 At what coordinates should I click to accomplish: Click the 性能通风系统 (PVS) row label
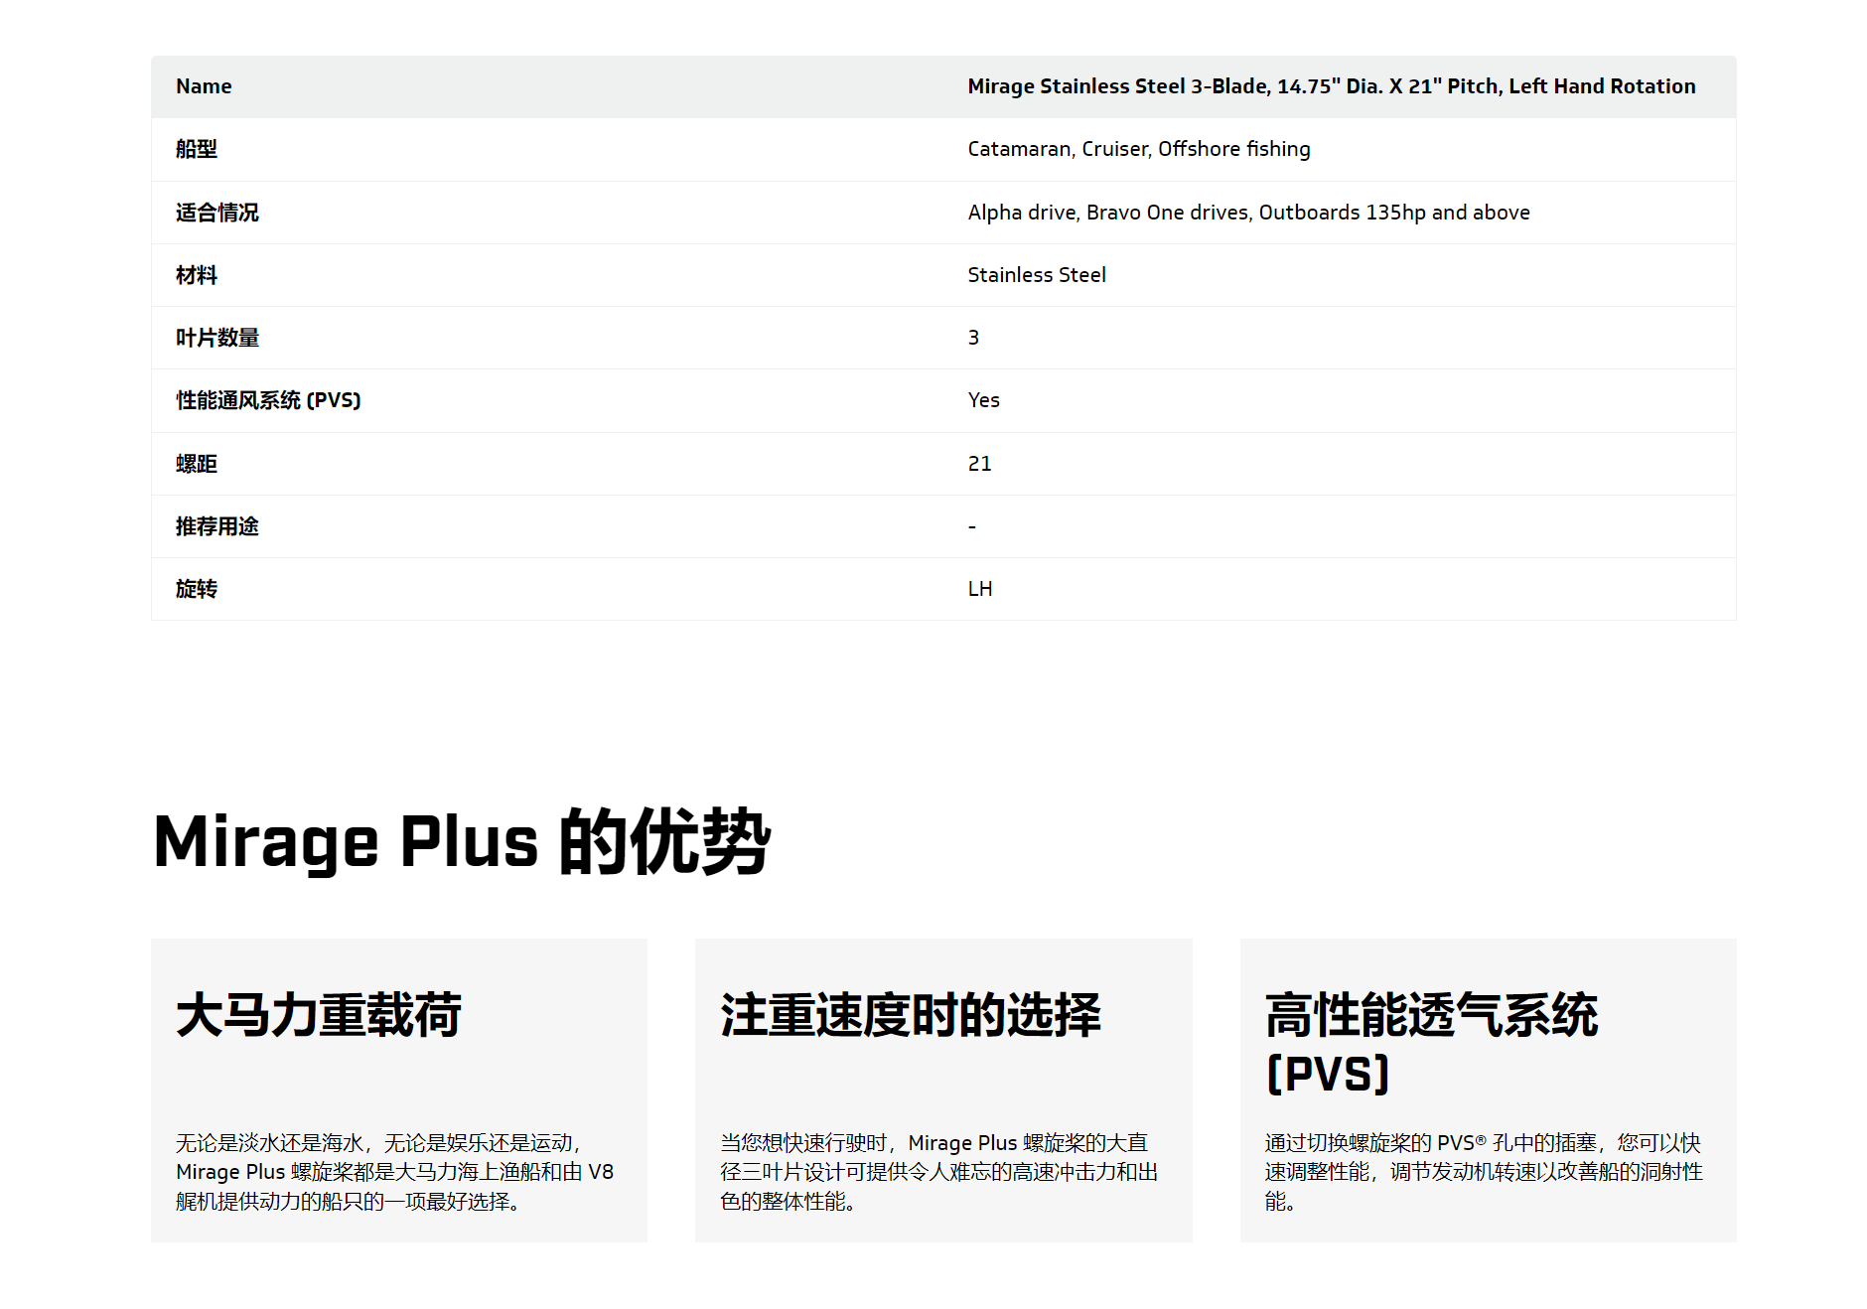click(x=268, y=400)
